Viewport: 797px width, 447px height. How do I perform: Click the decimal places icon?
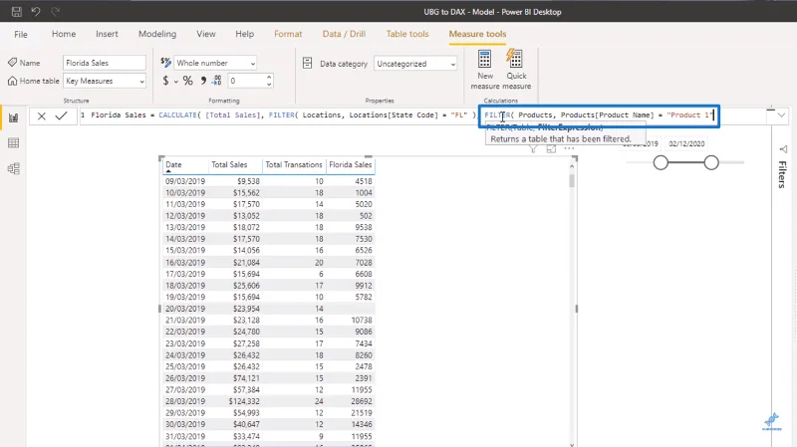click(216, 81)
